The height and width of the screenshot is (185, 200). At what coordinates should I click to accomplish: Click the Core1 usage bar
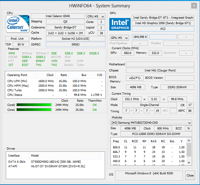[33, 110]
